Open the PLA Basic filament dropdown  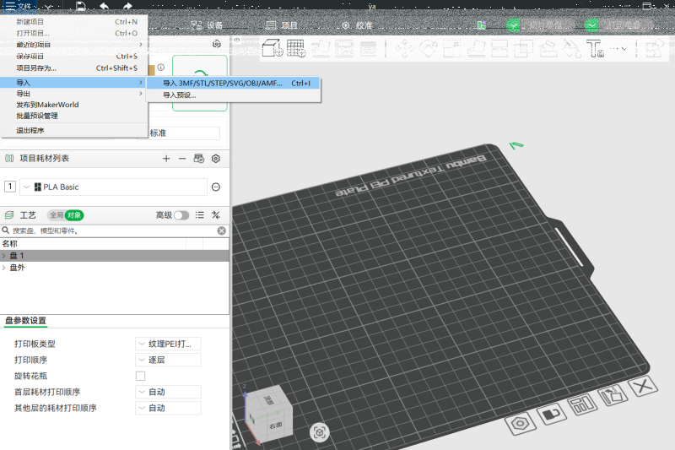pos(114,187)
